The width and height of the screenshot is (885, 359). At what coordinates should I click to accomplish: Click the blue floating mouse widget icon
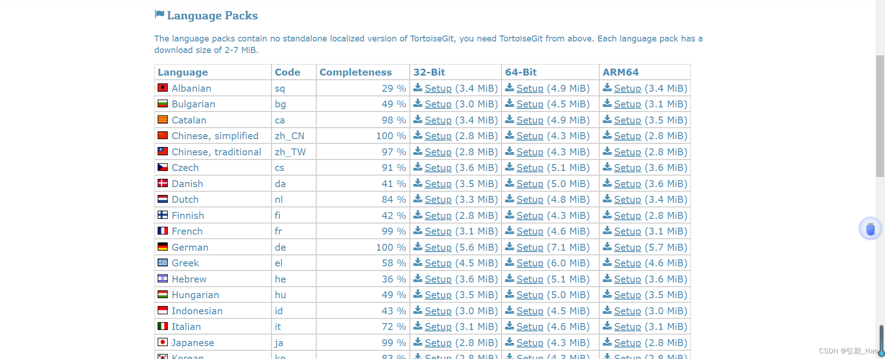point(870,229)
